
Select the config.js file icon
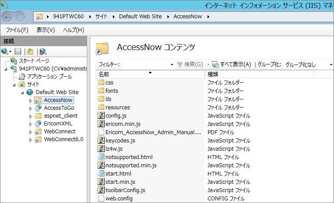click(x=101, y=116)
